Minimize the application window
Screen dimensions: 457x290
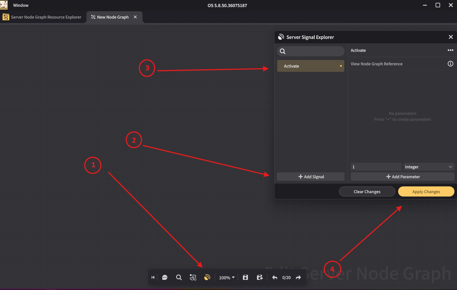point(425,5)
